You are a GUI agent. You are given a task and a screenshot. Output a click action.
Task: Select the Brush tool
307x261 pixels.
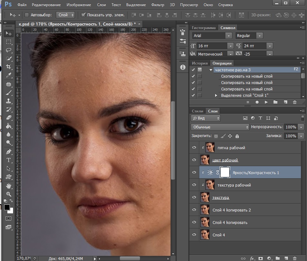(8, 93)
